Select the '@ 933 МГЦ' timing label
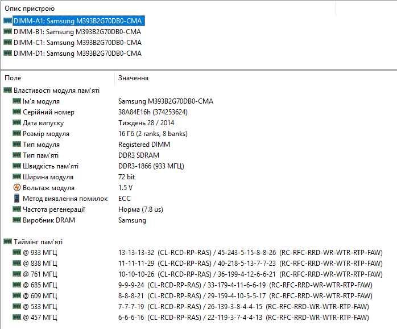This screenshot has height=329, width=397. pyautogui.click(x=40, y=253)
